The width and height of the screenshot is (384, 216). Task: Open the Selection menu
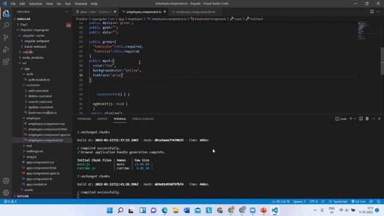(35, 4)
